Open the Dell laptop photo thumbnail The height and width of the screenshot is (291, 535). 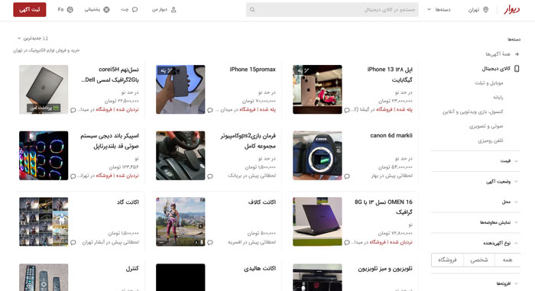pos(44,89)
